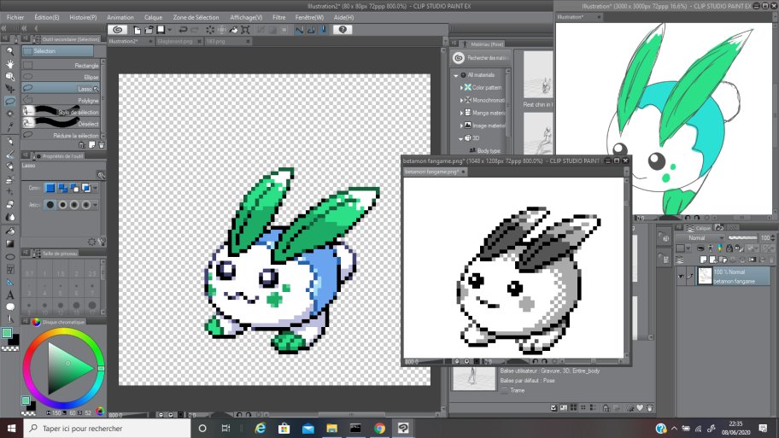Choose the Rectangle selection sub tool
The height and width of the screenshot is (438, 779).
(61, 66)
